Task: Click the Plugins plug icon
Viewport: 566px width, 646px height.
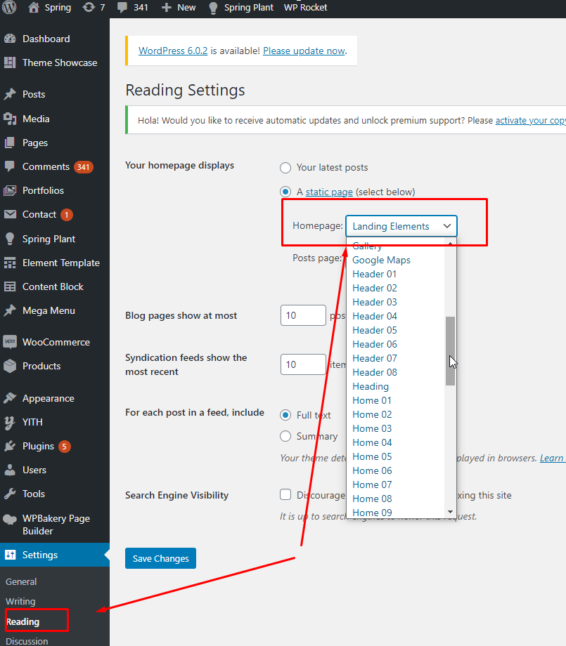Action: [10, 446]
